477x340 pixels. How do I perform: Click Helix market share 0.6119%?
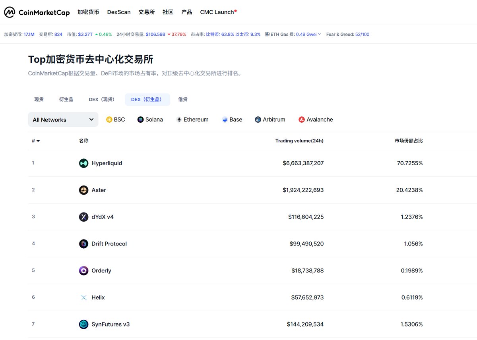(412, 297)
